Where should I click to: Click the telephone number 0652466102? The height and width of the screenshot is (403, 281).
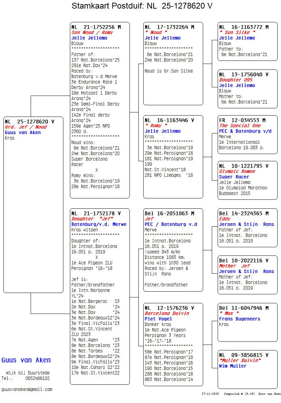(x=37, y=378)
